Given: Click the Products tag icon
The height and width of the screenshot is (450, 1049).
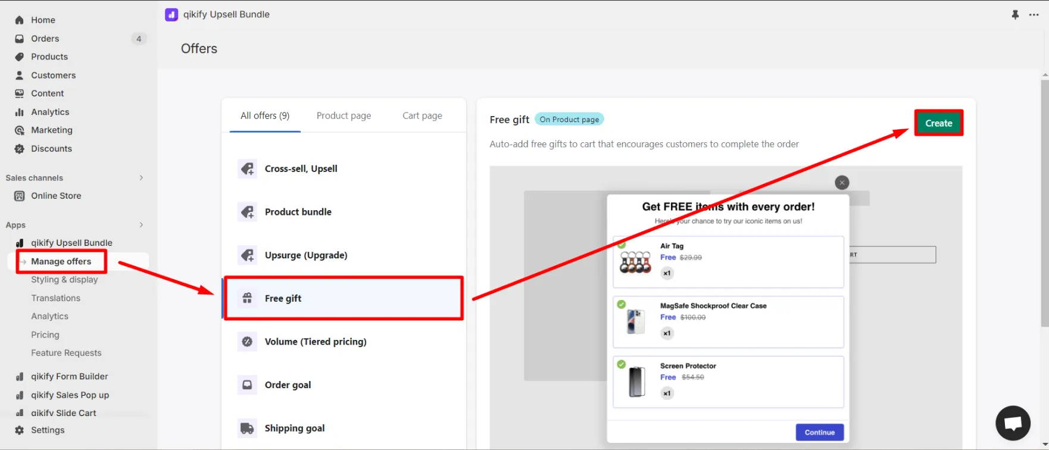Looking at the screenshot, I should click(x=19, y=57).
